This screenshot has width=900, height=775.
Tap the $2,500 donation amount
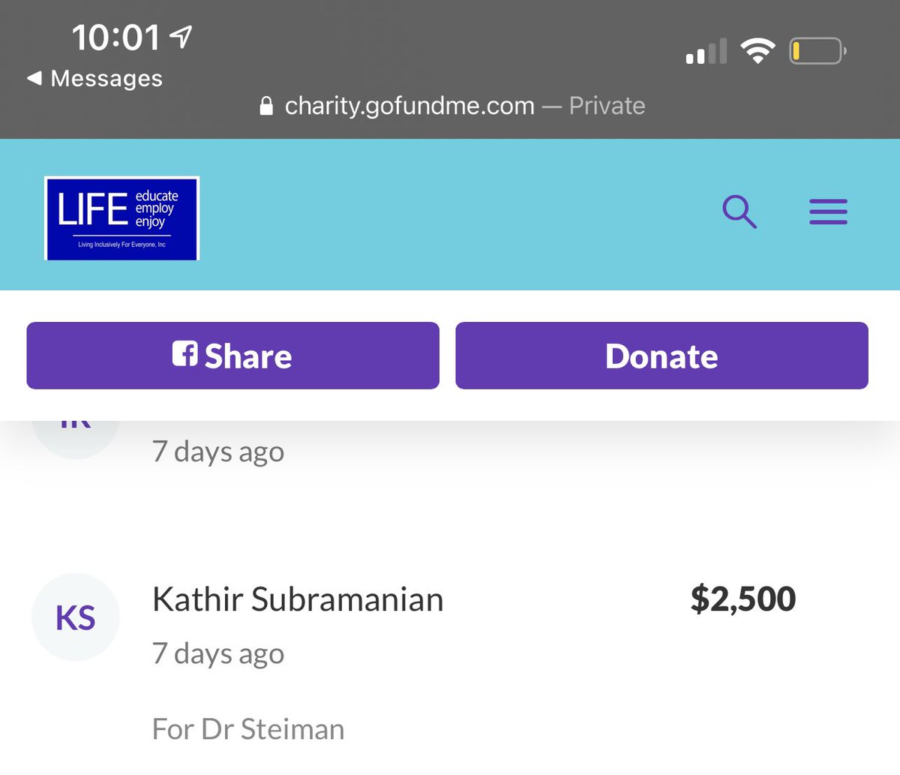[x=742, y=599]
